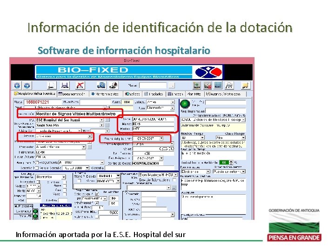Toggle the Garantía checkbox
This screenshot has width=335, height=251.
coord(37,168)
